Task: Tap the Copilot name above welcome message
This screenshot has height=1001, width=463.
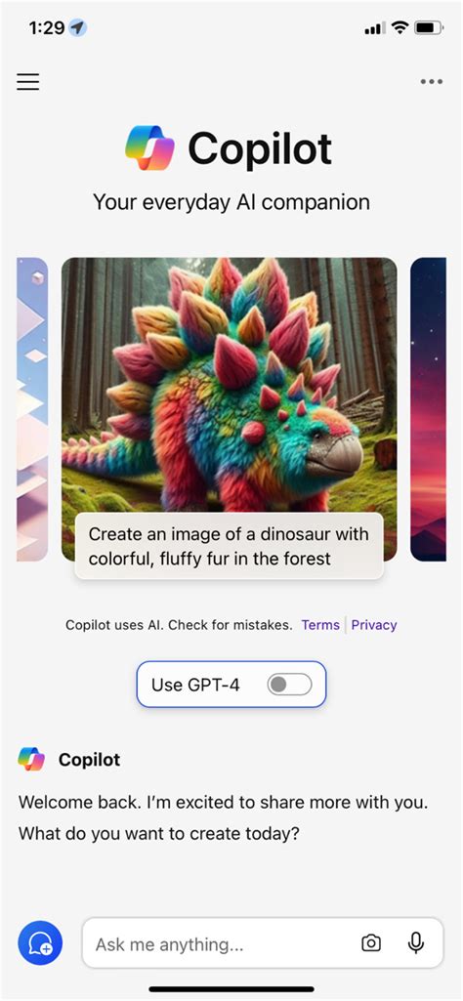Action: tap(90, 760)
